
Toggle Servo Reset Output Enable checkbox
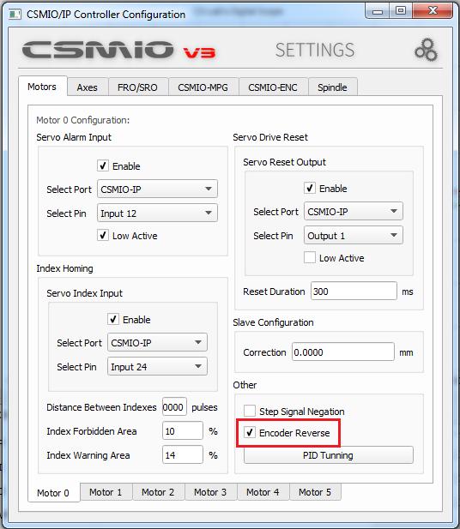(x=310, y=188)
